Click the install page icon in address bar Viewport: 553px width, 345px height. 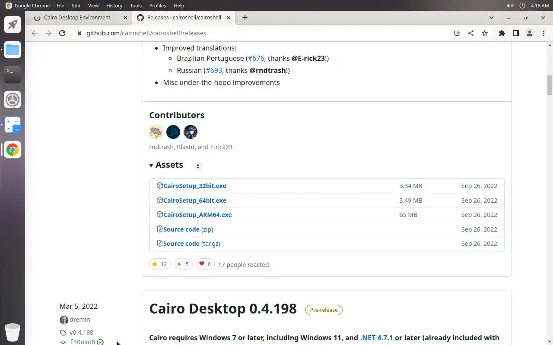(x=457, y=33)
